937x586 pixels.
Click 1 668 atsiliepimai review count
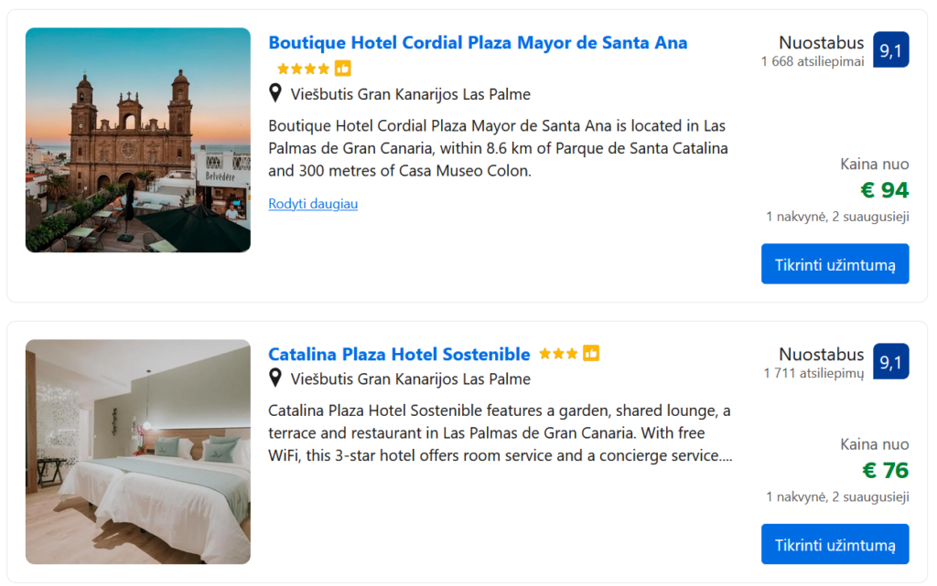tap(813, 62)
